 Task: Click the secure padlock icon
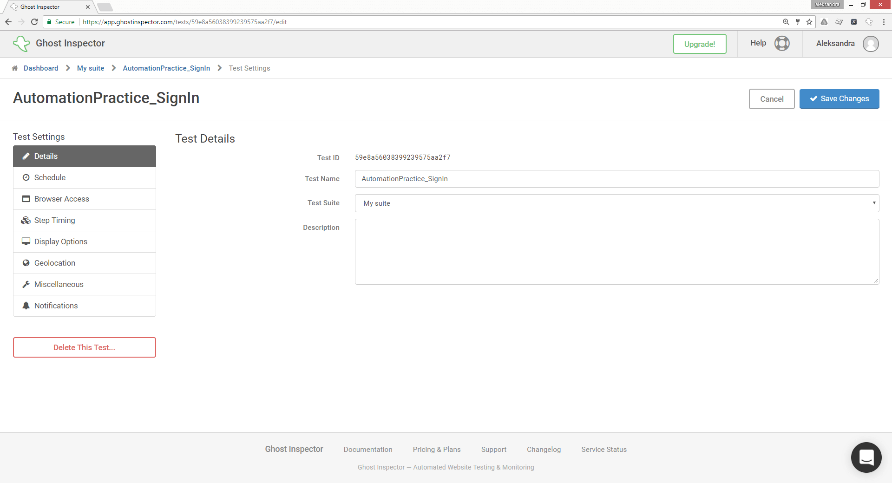[x=49, y=22]
